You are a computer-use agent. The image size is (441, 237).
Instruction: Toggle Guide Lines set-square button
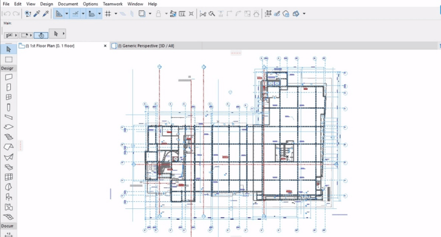click(59, 14)
